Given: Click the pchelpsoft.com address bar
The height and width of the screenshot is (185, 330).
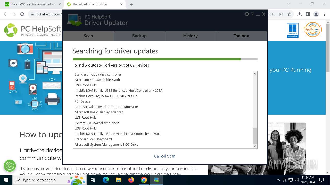Looking at the screenshot, I should coord(48,14).
